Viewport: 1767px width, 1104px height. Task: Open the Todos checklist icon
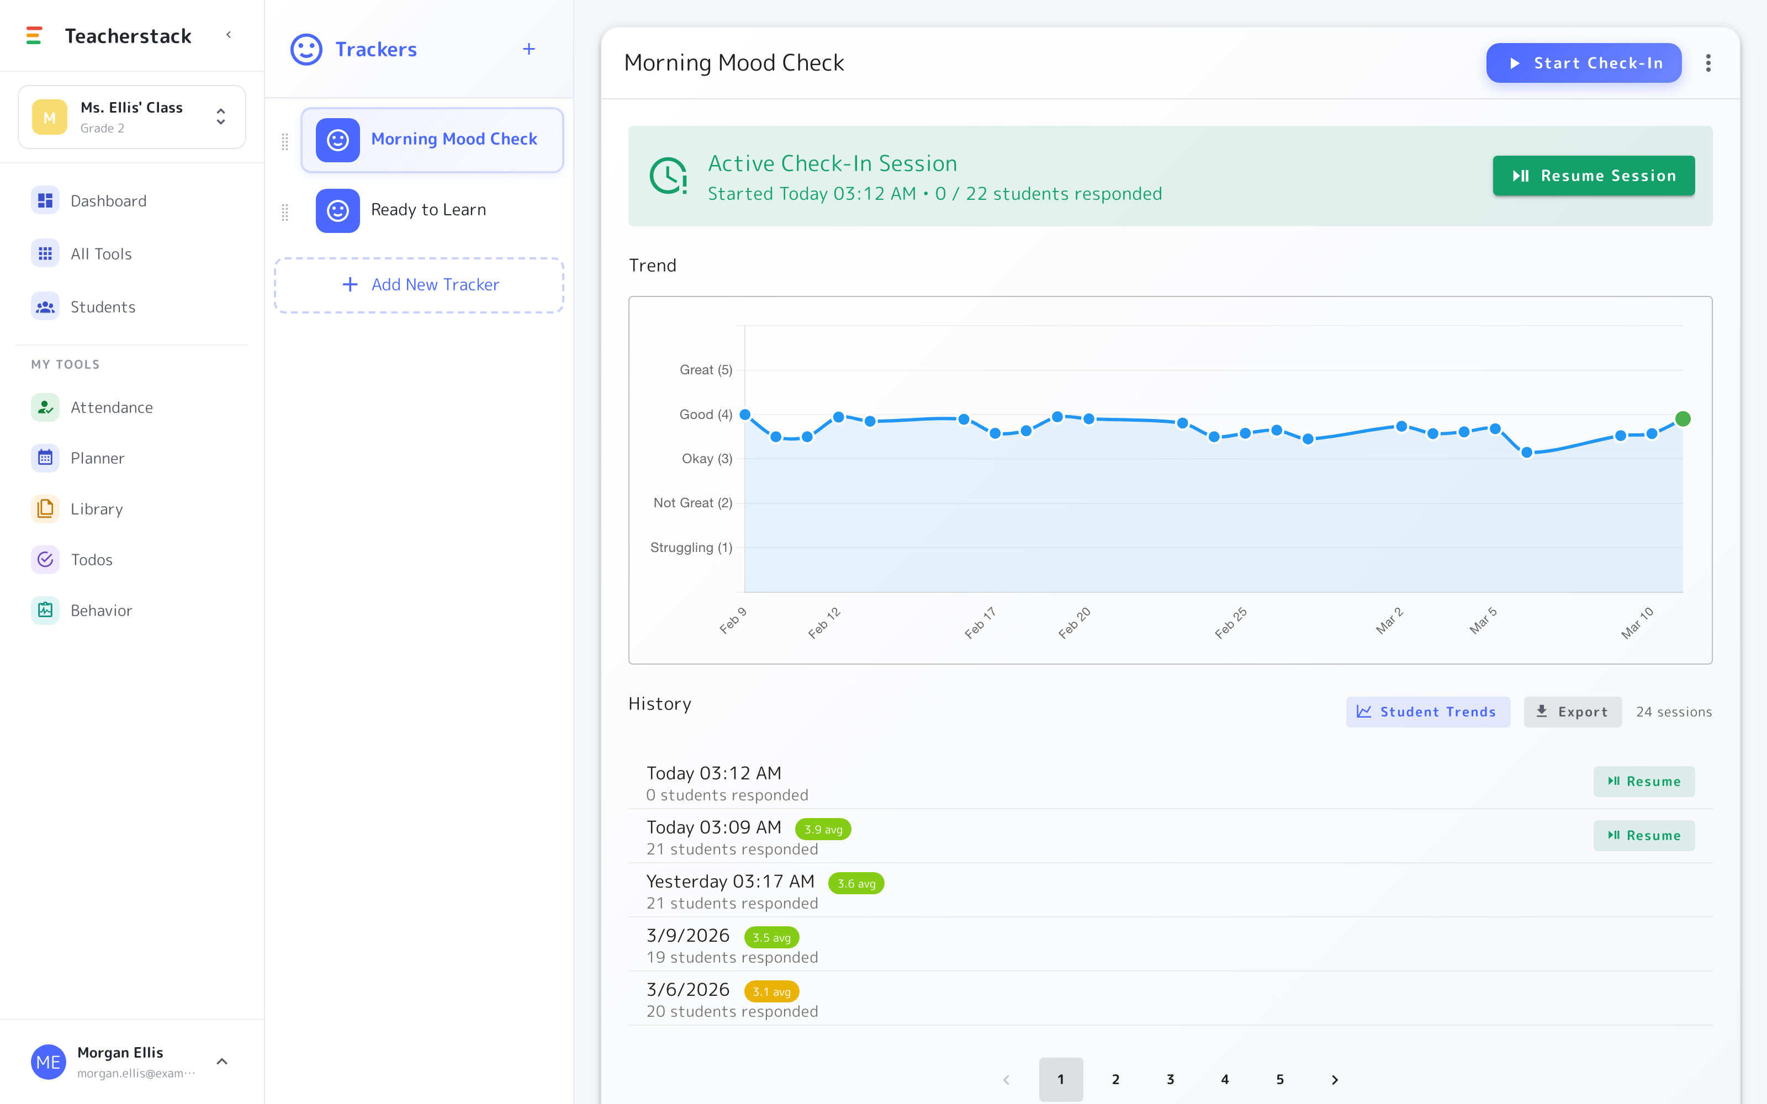coord(45,559)
